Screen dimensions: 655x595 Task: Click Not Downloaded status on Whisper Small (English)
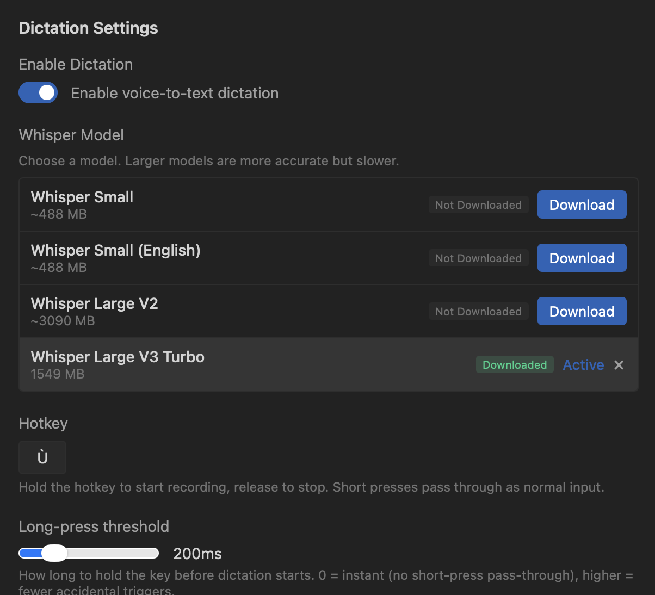tap(478, 258)
